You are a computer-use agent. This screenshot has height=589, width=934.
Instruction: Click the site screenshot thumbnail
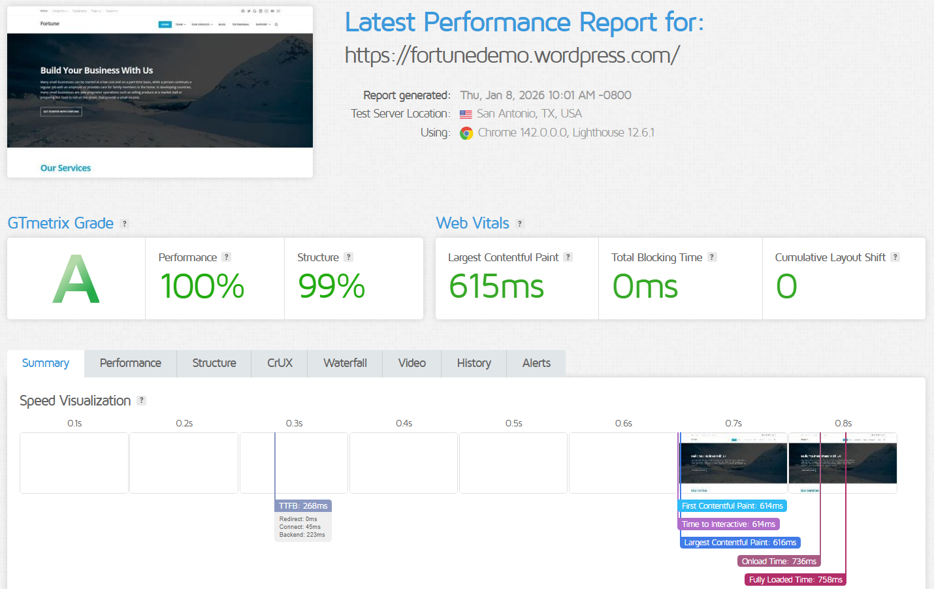160,92
